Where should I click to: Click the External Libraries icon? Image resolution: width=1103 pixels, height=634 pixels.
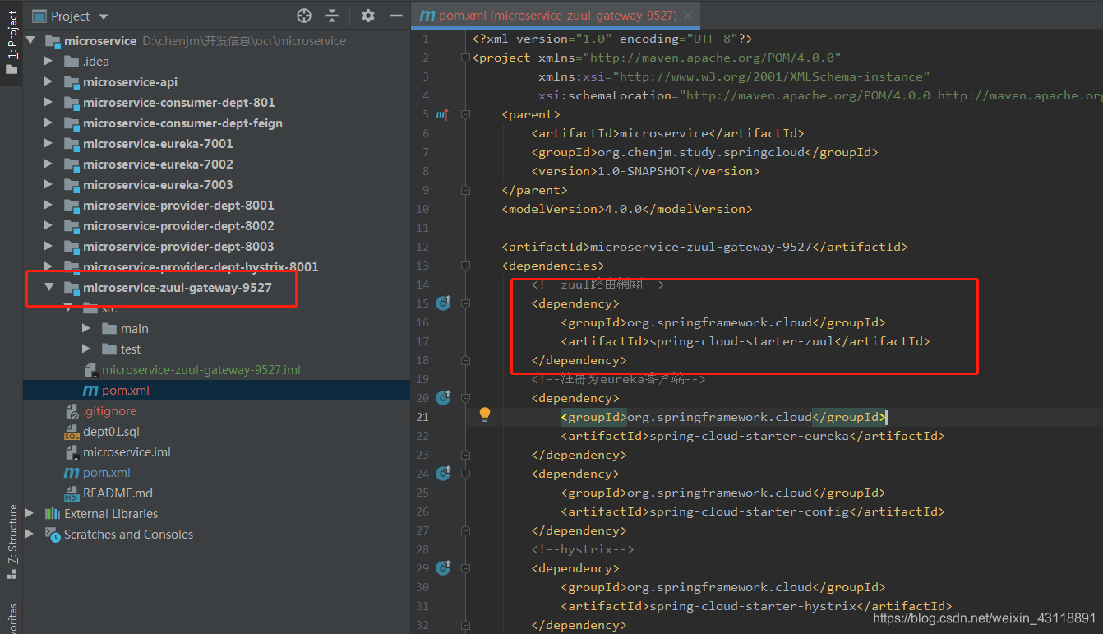pos(53,514)
